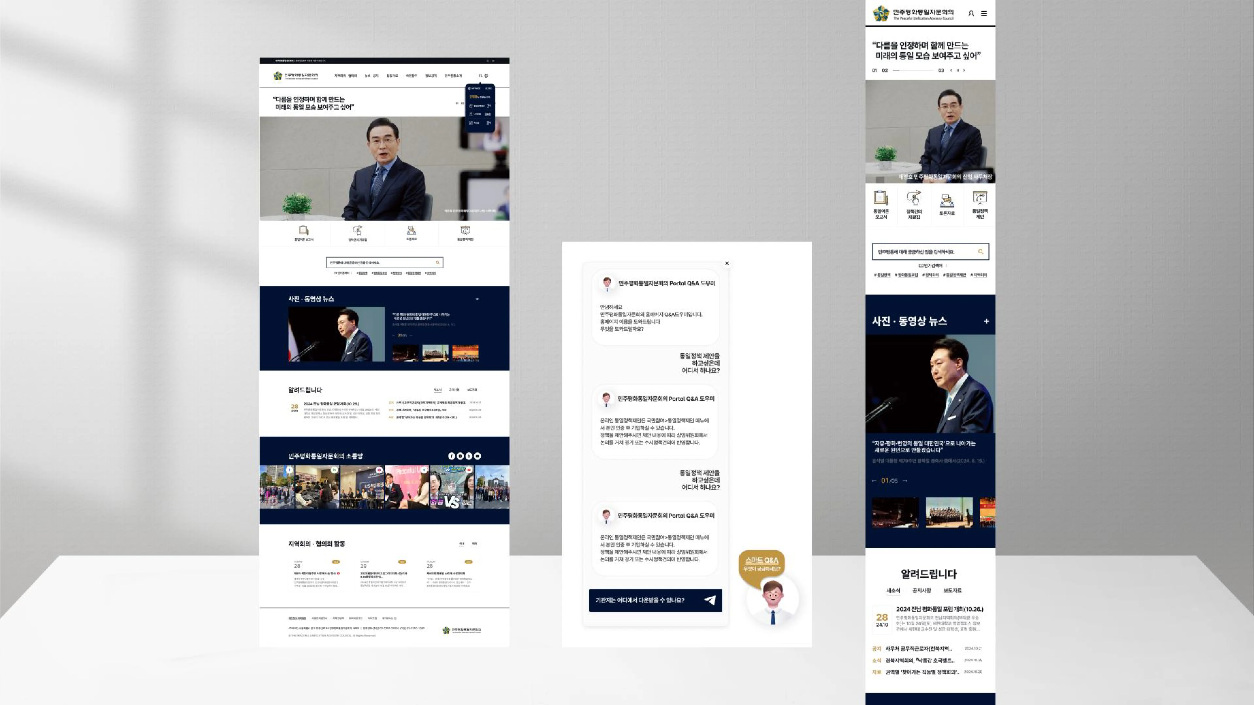Go to previous mobile hero slide arrow

click(x=951, y=70)
